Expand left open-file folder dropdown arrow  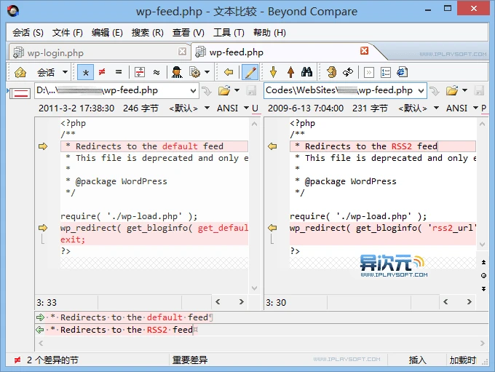237,90
